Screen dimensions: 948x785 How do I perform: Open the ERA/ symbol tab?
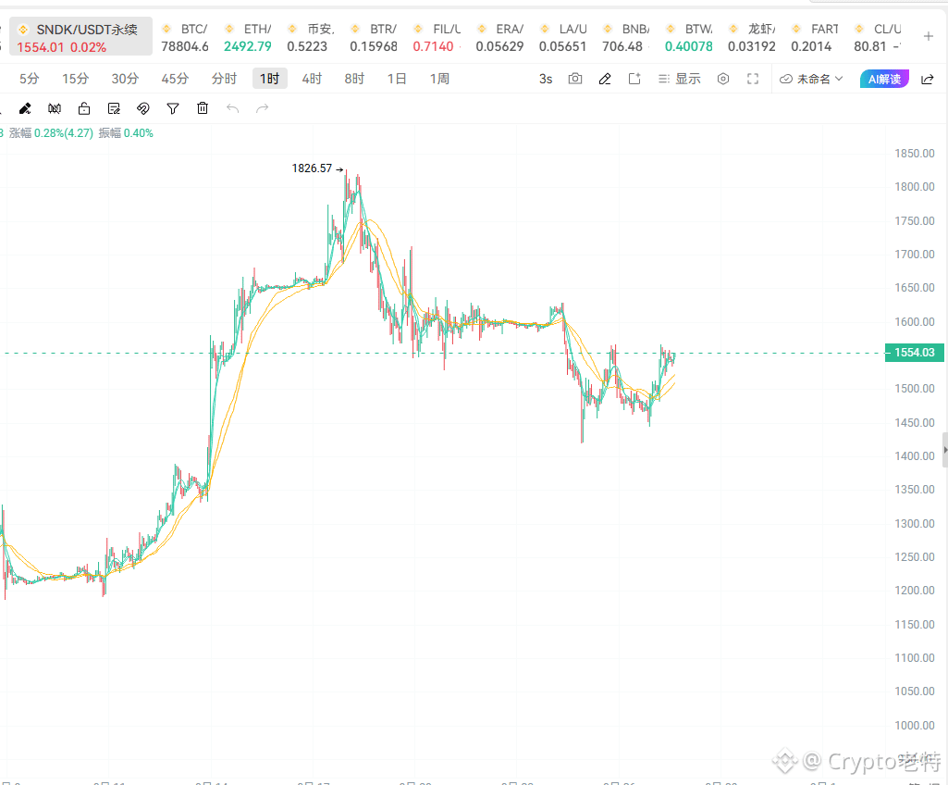[500, 37]
